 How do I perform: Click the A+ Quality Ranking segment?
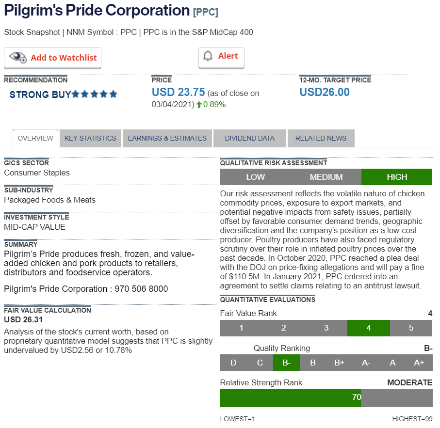[419, 363]
